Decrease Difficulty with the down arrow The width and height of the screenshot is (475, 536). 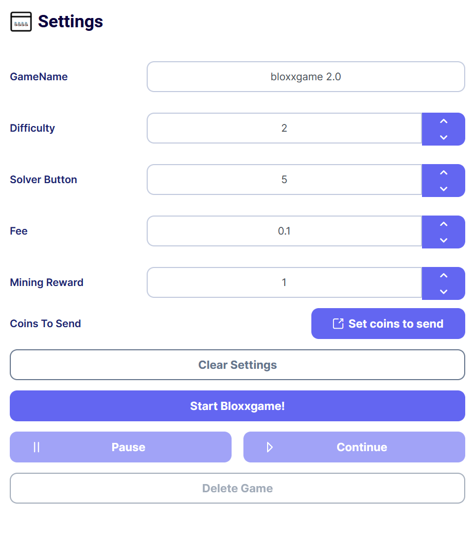pyautogui.click(x=443, y=137)
